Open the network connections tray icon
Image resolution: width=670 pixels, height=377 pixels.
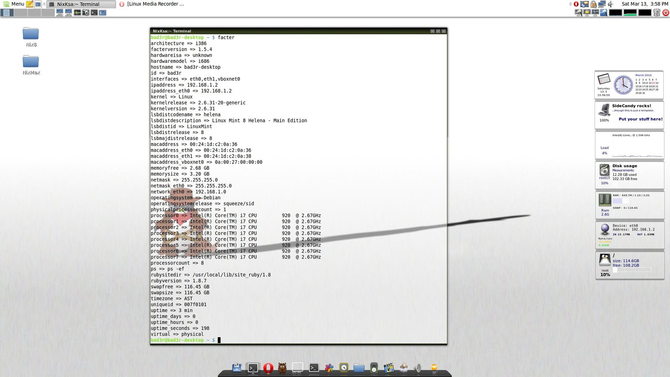click(602, 4)
